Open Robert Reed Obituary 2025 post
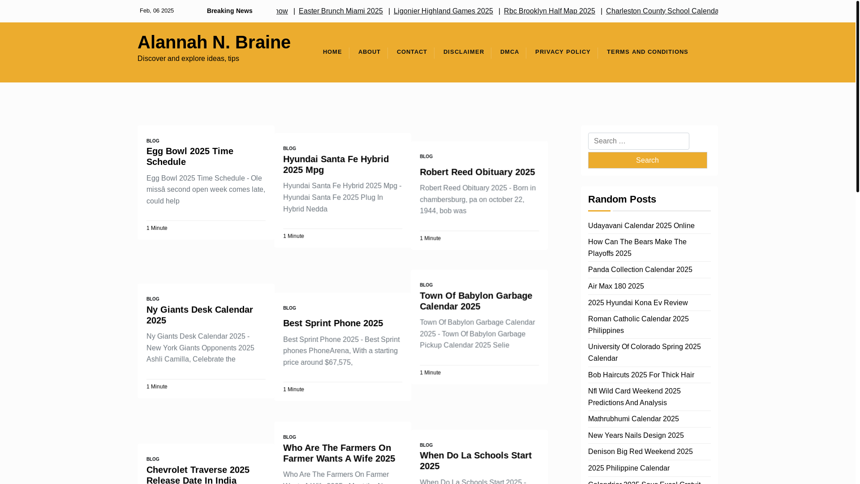 (477, 172)
